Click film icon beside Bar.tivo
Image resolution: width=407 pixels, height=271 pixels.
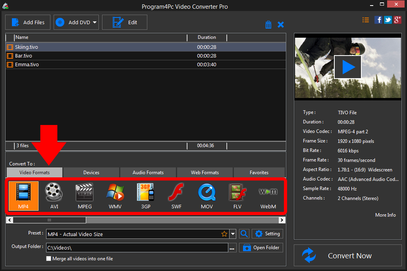click(x=10, y=56)
